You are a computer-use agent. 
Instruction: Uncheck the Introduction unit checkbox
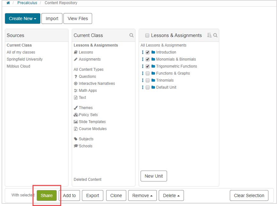[x=148, y=52]
